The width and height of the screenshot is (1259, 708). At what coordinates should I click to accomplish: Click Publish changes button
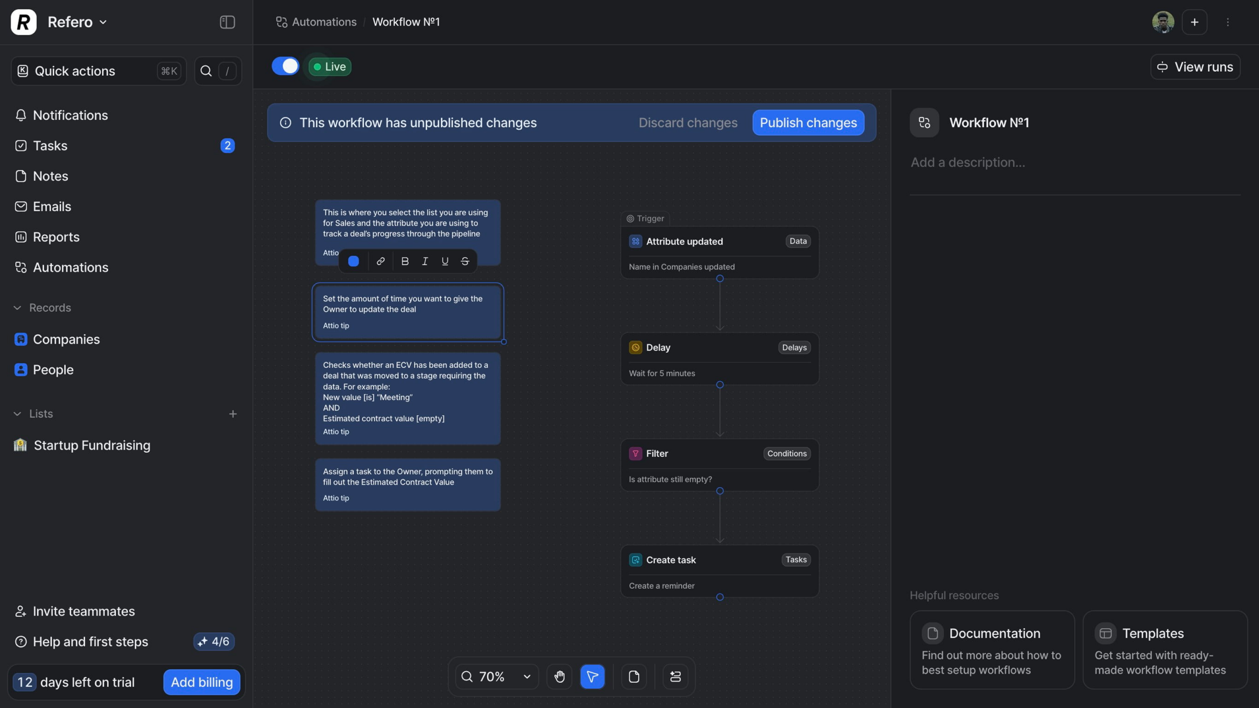pos(808,122)
